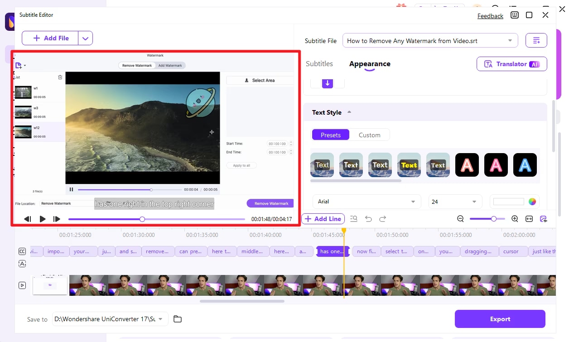Open the Appearance tab

(370, 64)
